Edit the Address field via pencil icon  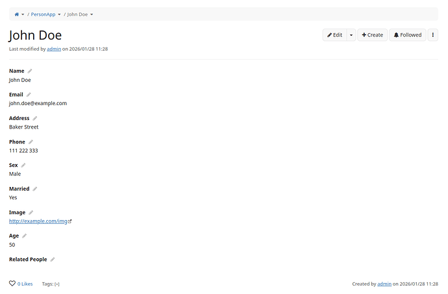pyautogui.click(x=35, y=118)
